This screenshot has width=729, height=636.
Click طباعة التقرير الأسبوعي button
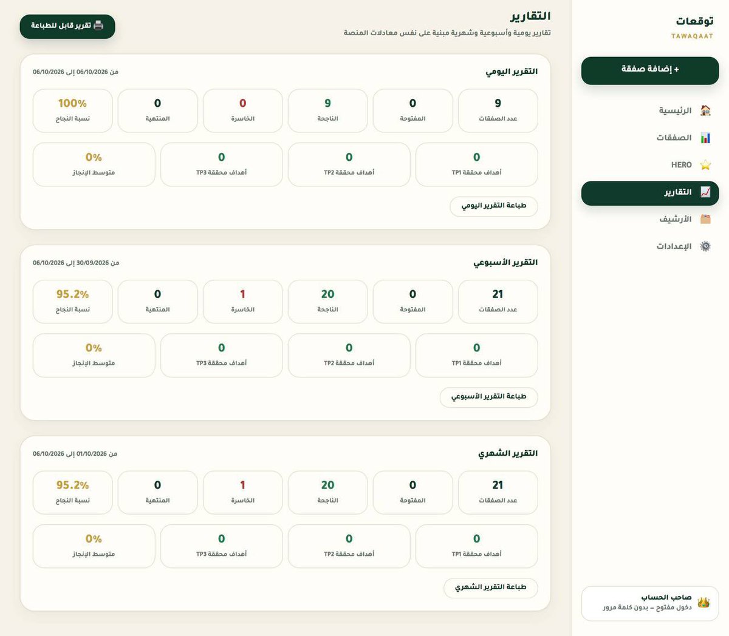click(x=489, y=397)
